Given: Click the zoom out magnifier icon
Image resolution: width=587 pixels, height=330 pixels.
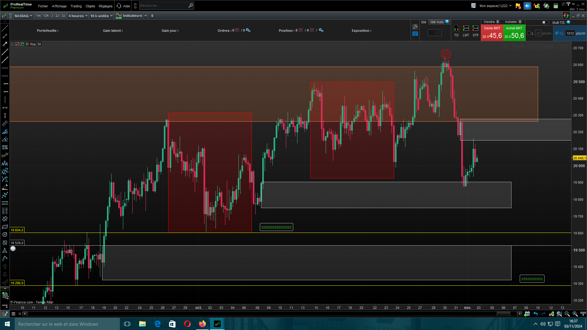Looking at the screenshot, I should (x=567, y=314).
